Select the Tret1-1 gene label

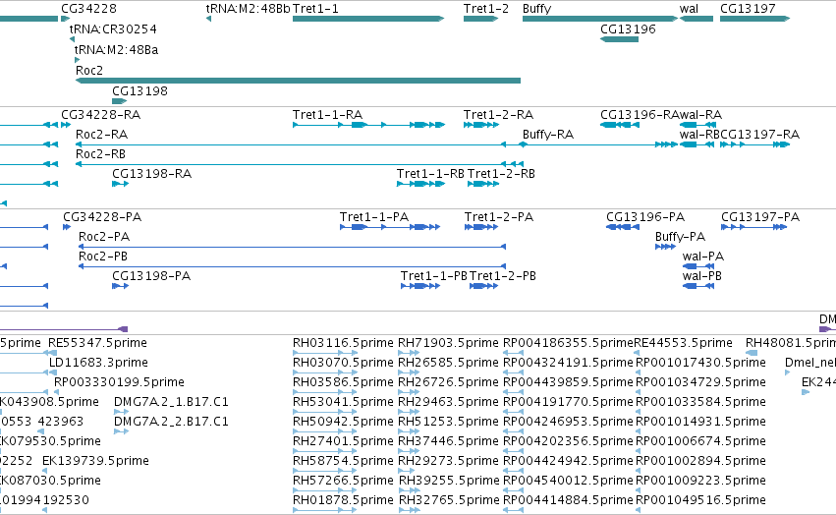coord(315,9)
